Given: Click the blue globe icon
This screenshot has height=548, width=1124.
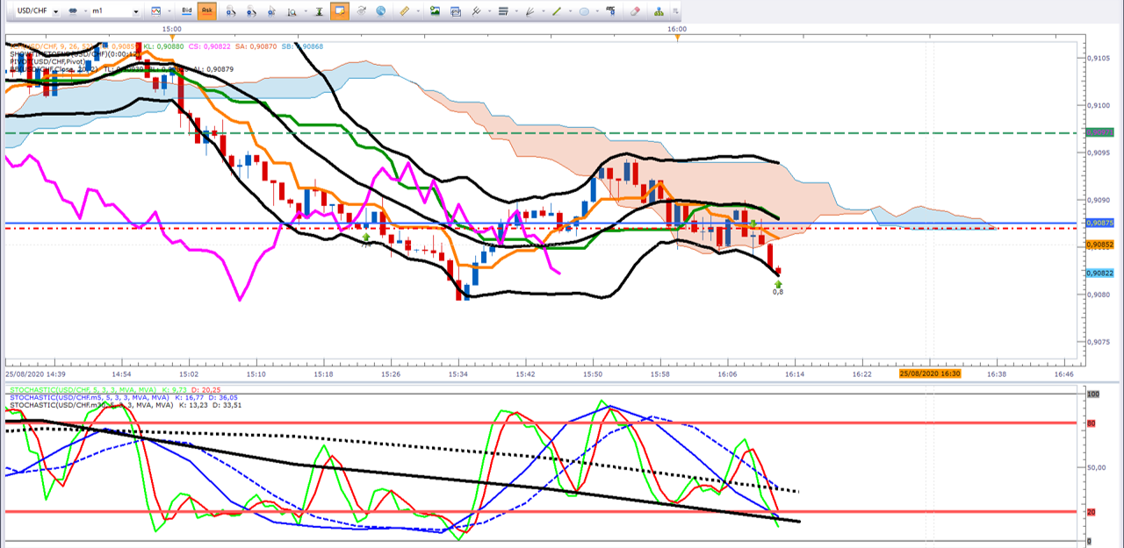Looking at the screenshot, I should coord(380,11).
